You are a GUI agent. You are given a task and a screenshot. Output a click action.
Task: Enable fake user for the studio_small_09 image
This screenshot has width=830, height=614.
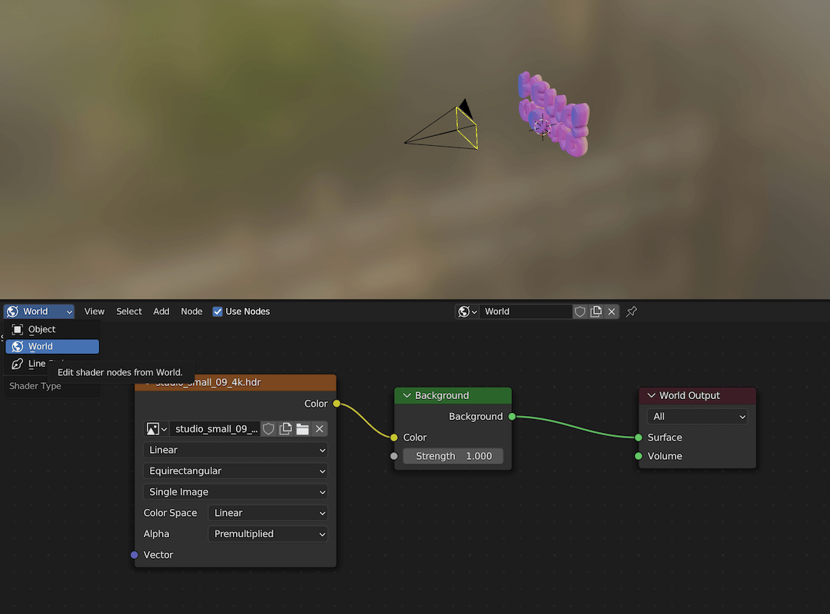267,429
